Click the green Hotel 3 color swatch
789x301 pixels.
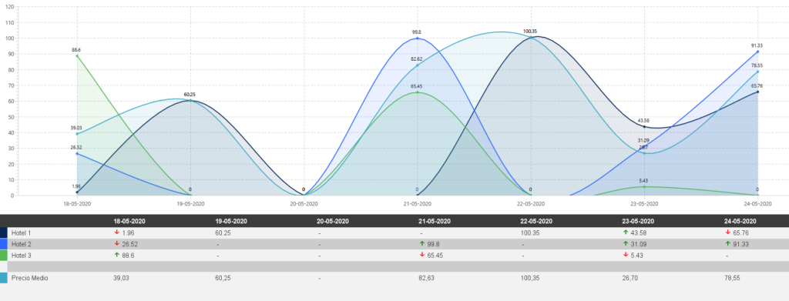click(x=4, y=255)
